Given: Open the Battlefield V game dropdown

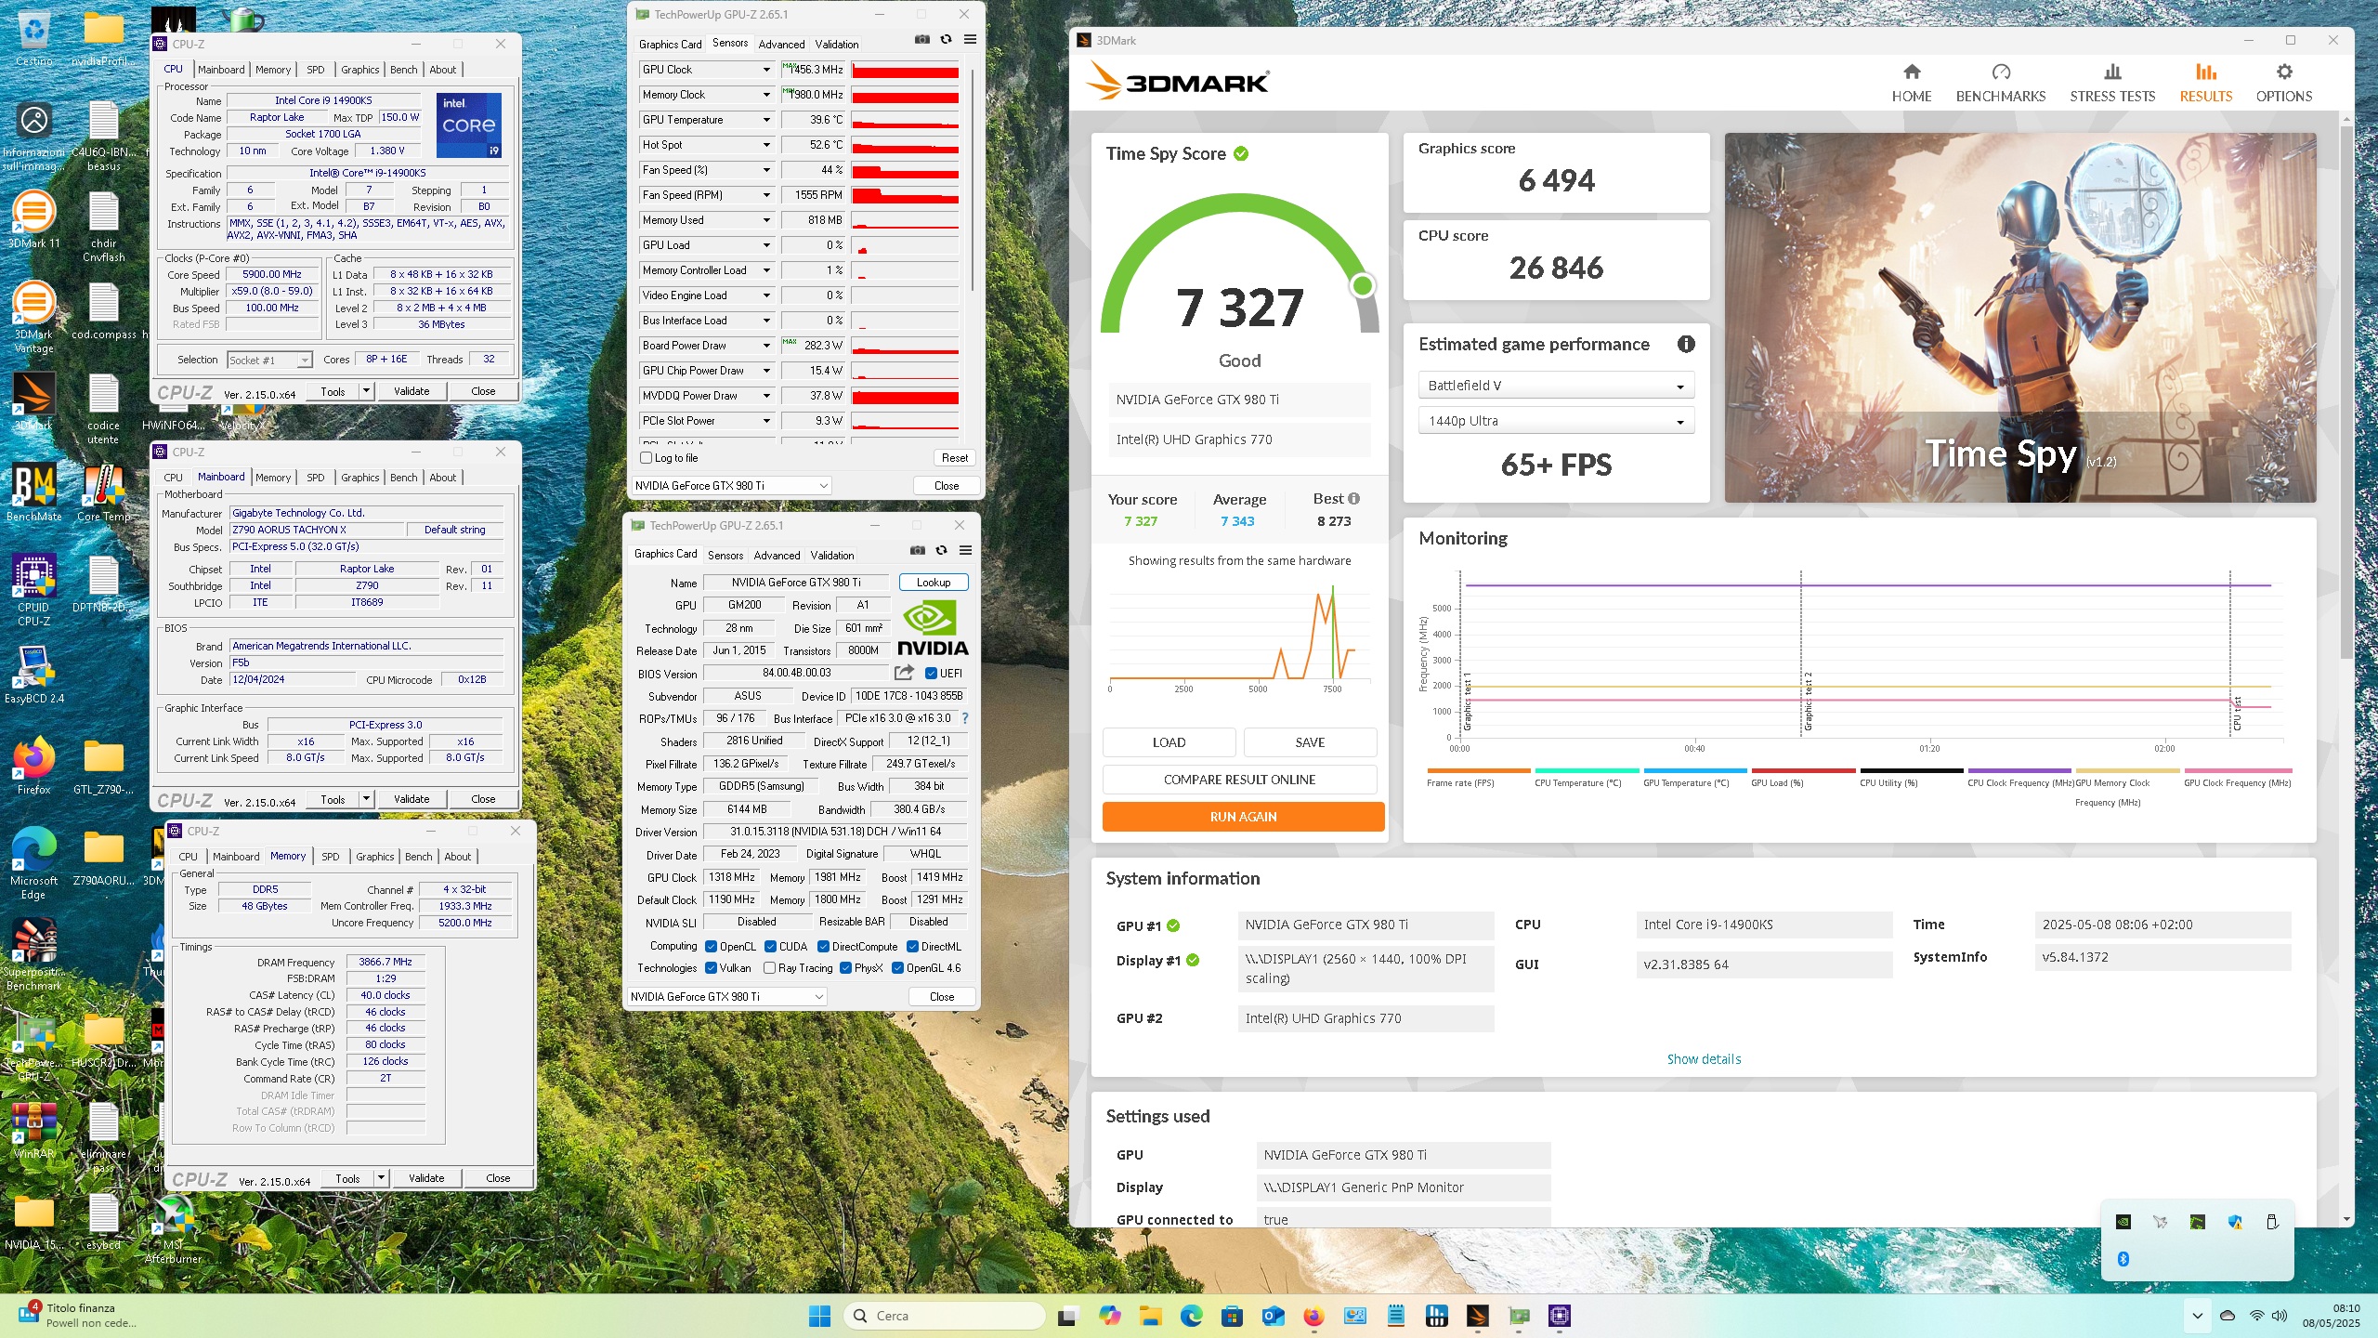Looking at the screenshot, I should pyautogui.click(x=1556, y=386).
